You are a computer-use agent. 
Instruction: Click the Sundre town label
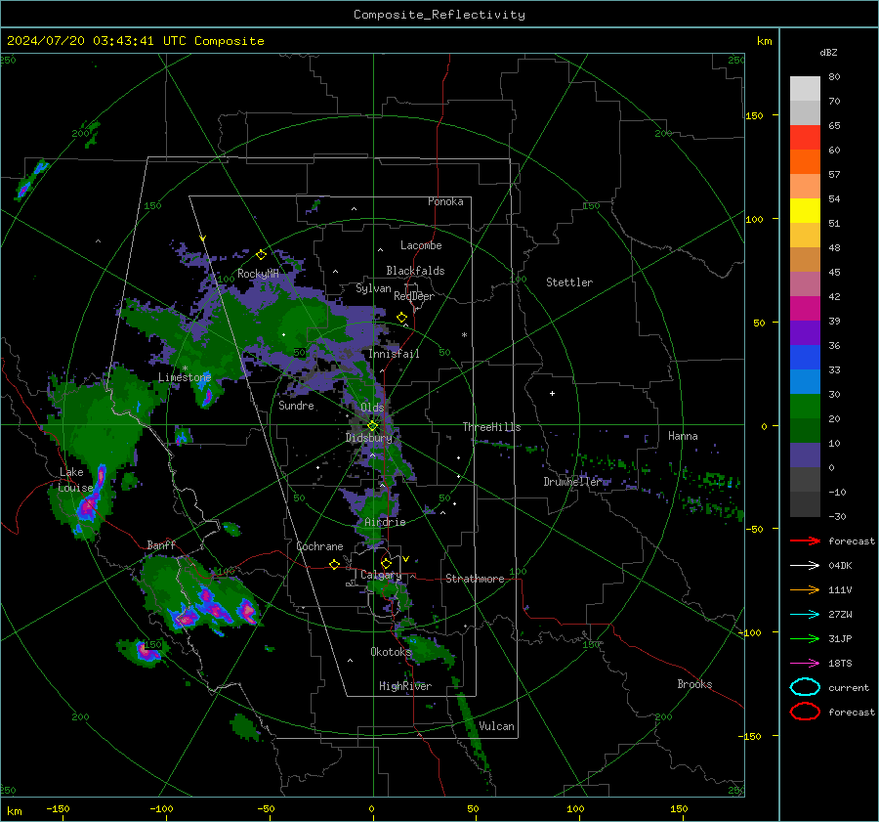pos(296,406)
